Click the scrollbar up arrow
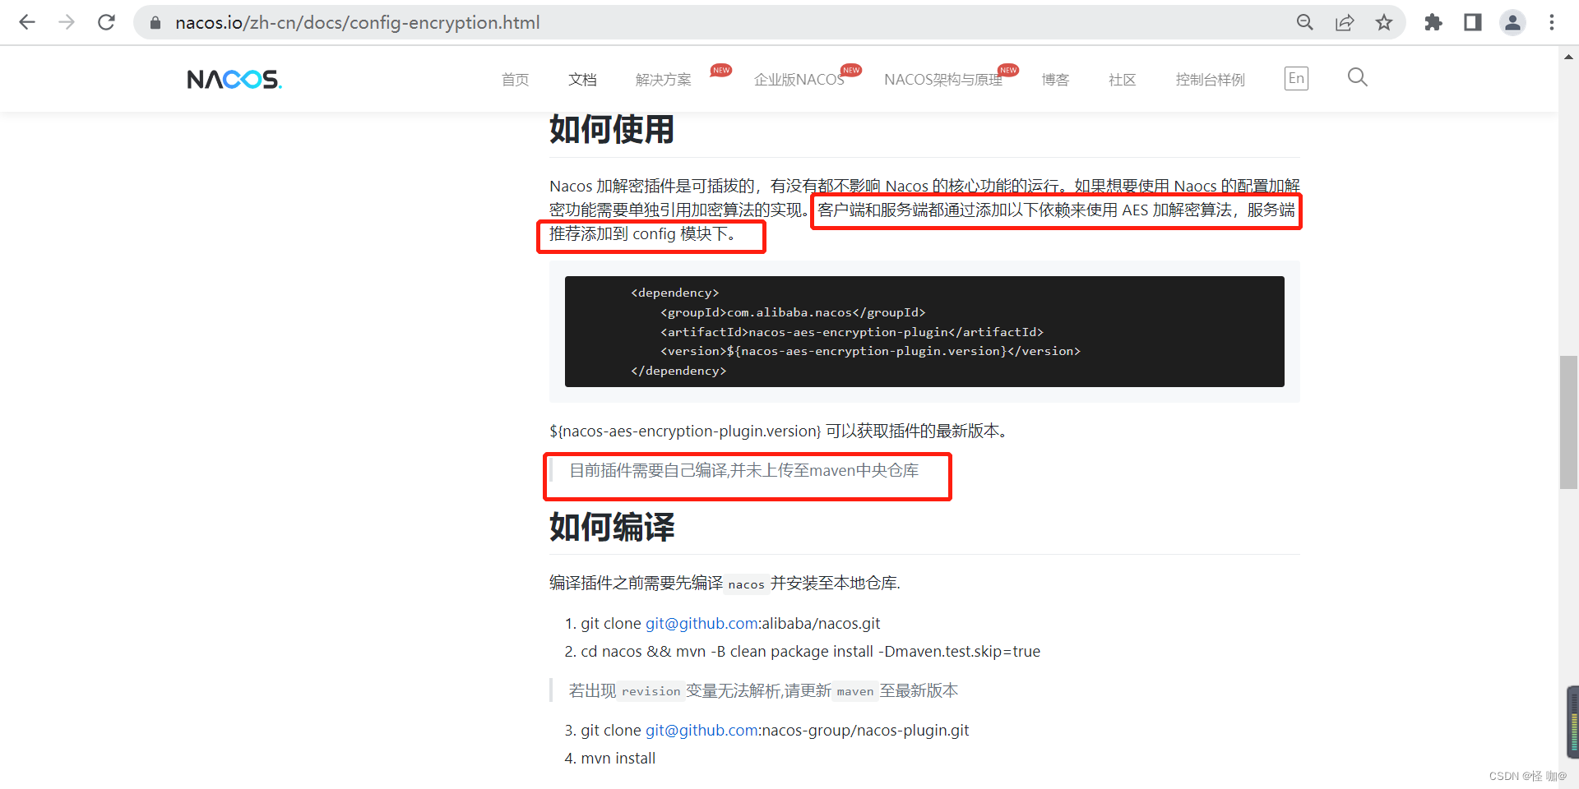This screenshot has height=789, width=1579. point(1568,57)
